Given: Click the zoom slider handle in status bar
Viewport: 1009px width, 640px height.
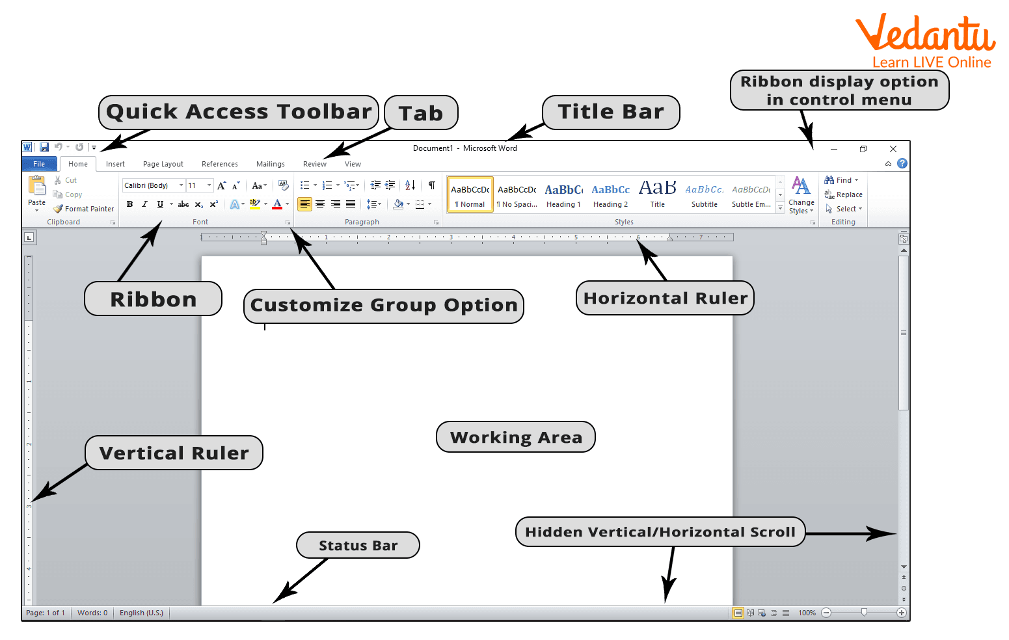Looking at the screenshot, I should (864, 613).
